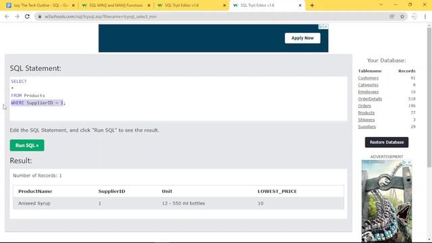Click the lock icon in the address bar
432x243 pixels.
click(x=40, y=16)
